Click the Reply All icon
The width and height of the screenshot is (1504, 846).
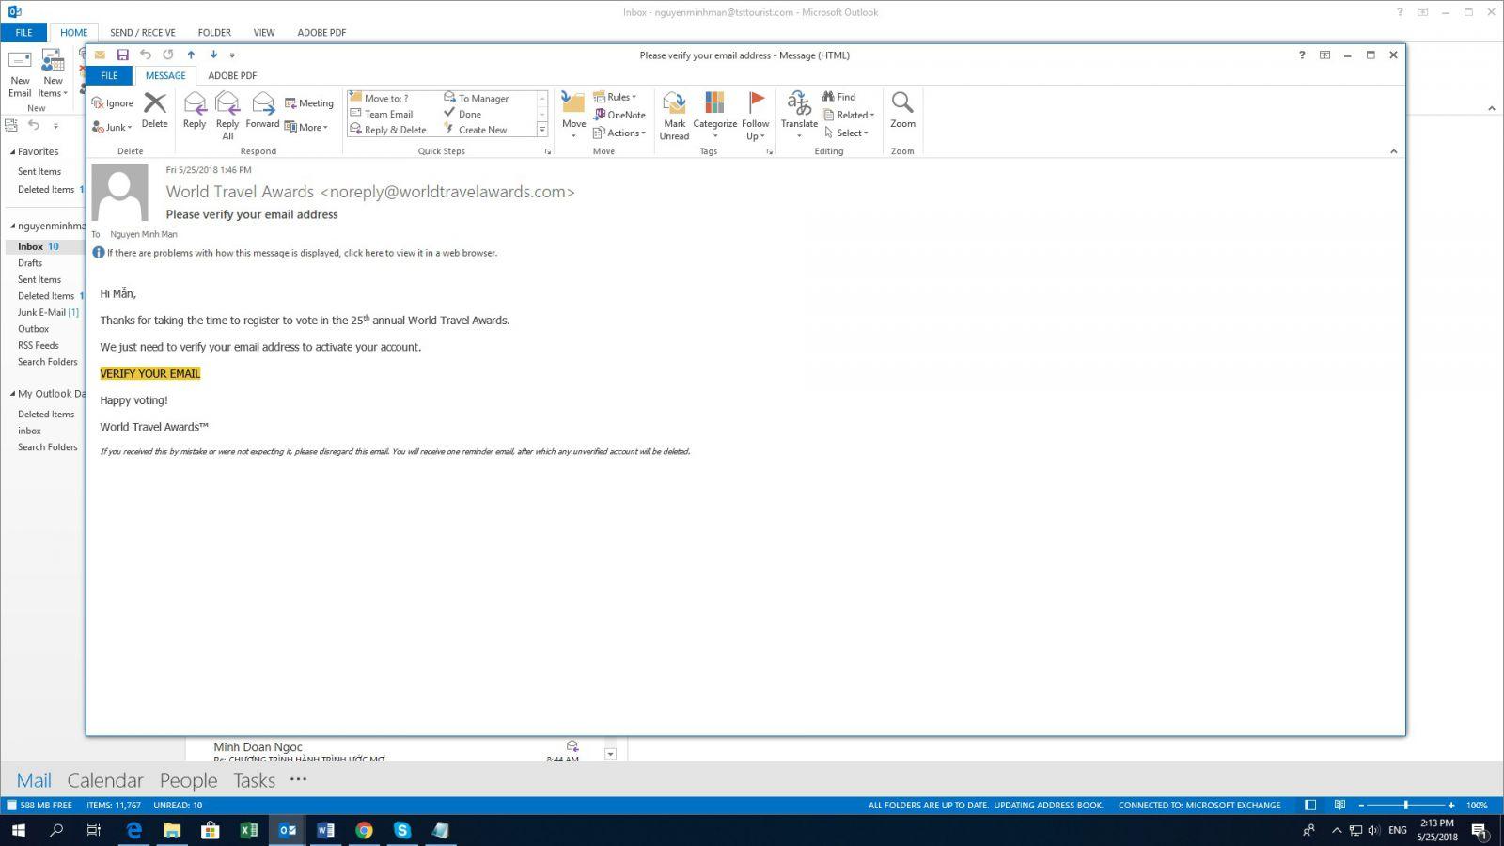click(227, 115)
